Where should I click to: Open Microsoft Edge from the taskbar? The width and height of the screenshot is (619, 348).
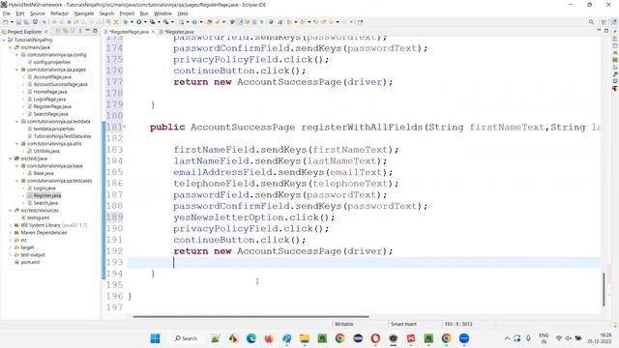pyautogui.click(x=251, y=338)
